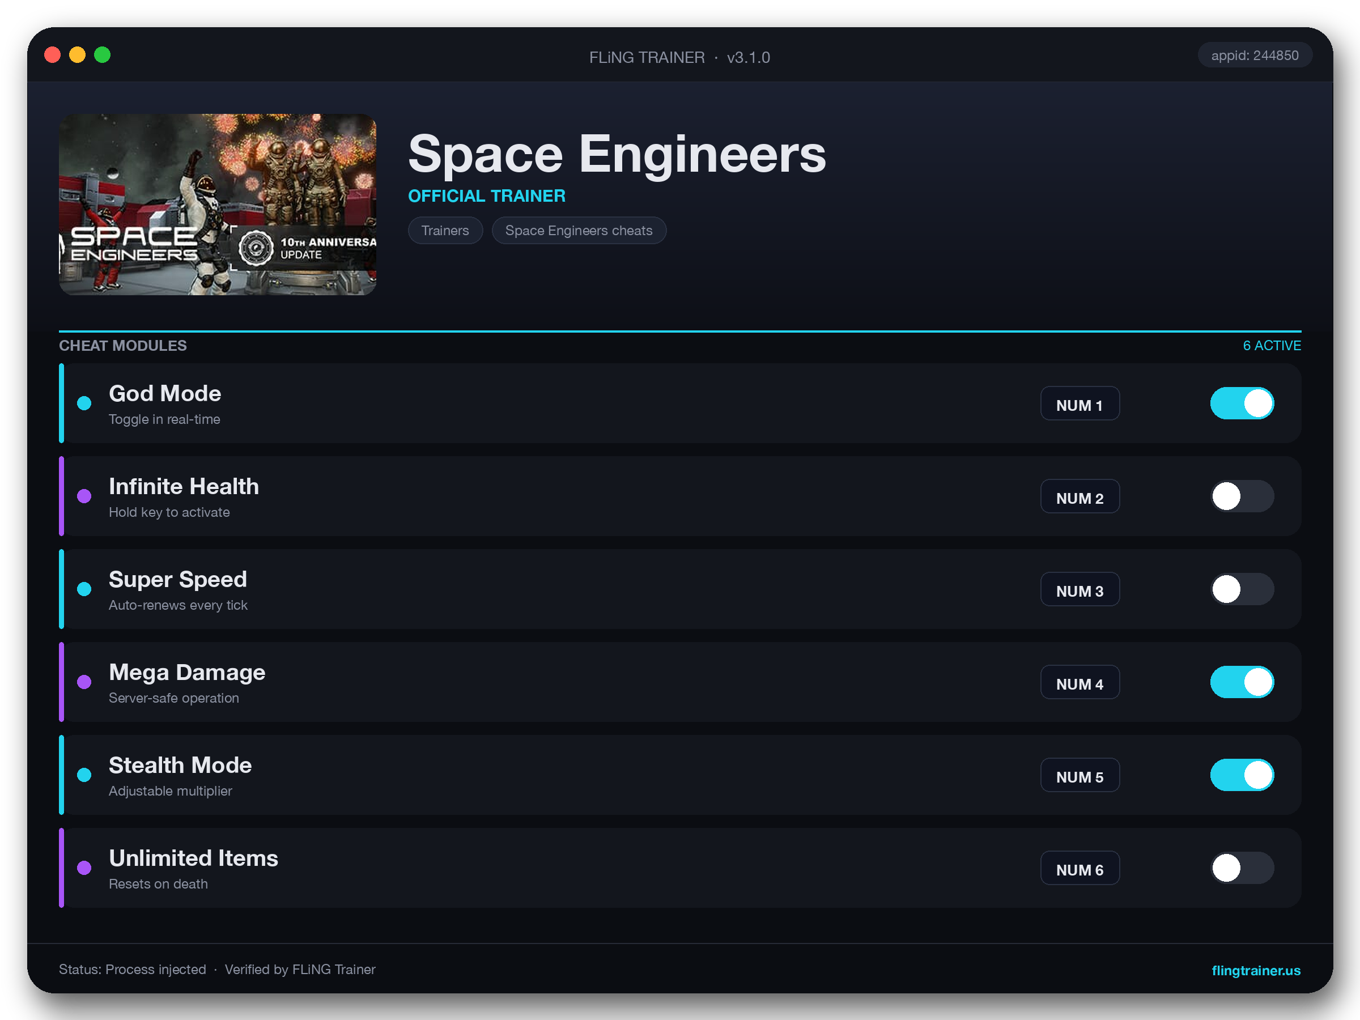This screenshot has height=1020, width=1360.
Task: Click the NUM 6 hotkey button
Action: (x=1079, y=868)
